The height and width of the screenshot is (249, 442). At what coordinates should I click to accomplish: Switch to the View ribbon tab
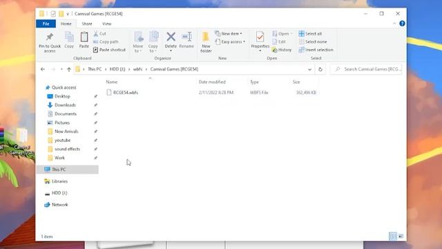[x=107, y=24]
